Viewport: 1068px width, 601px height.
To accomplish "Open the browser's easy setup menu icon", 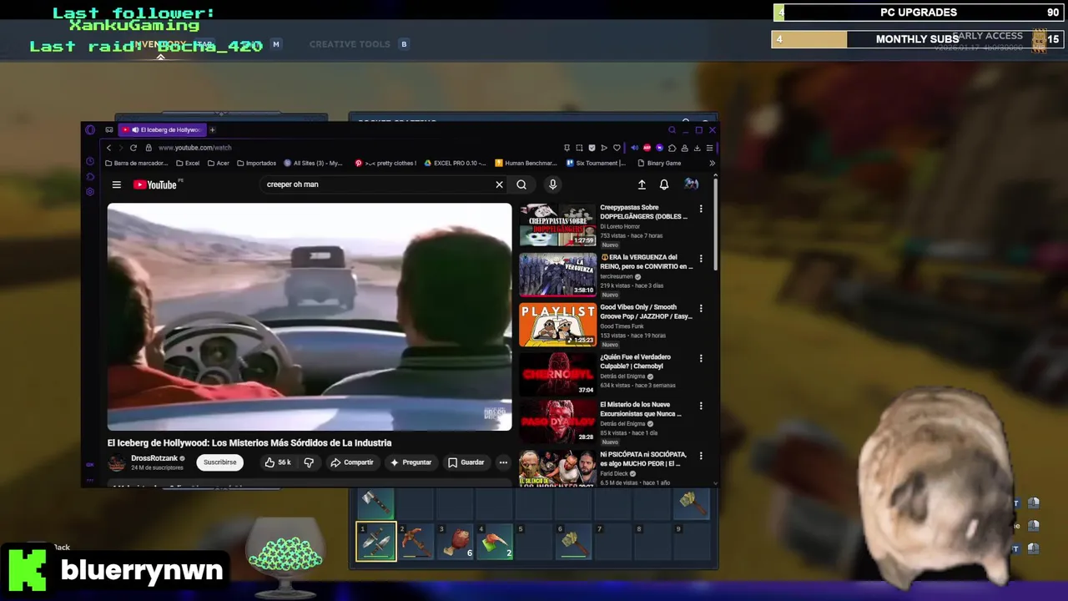I will [709, 148].
